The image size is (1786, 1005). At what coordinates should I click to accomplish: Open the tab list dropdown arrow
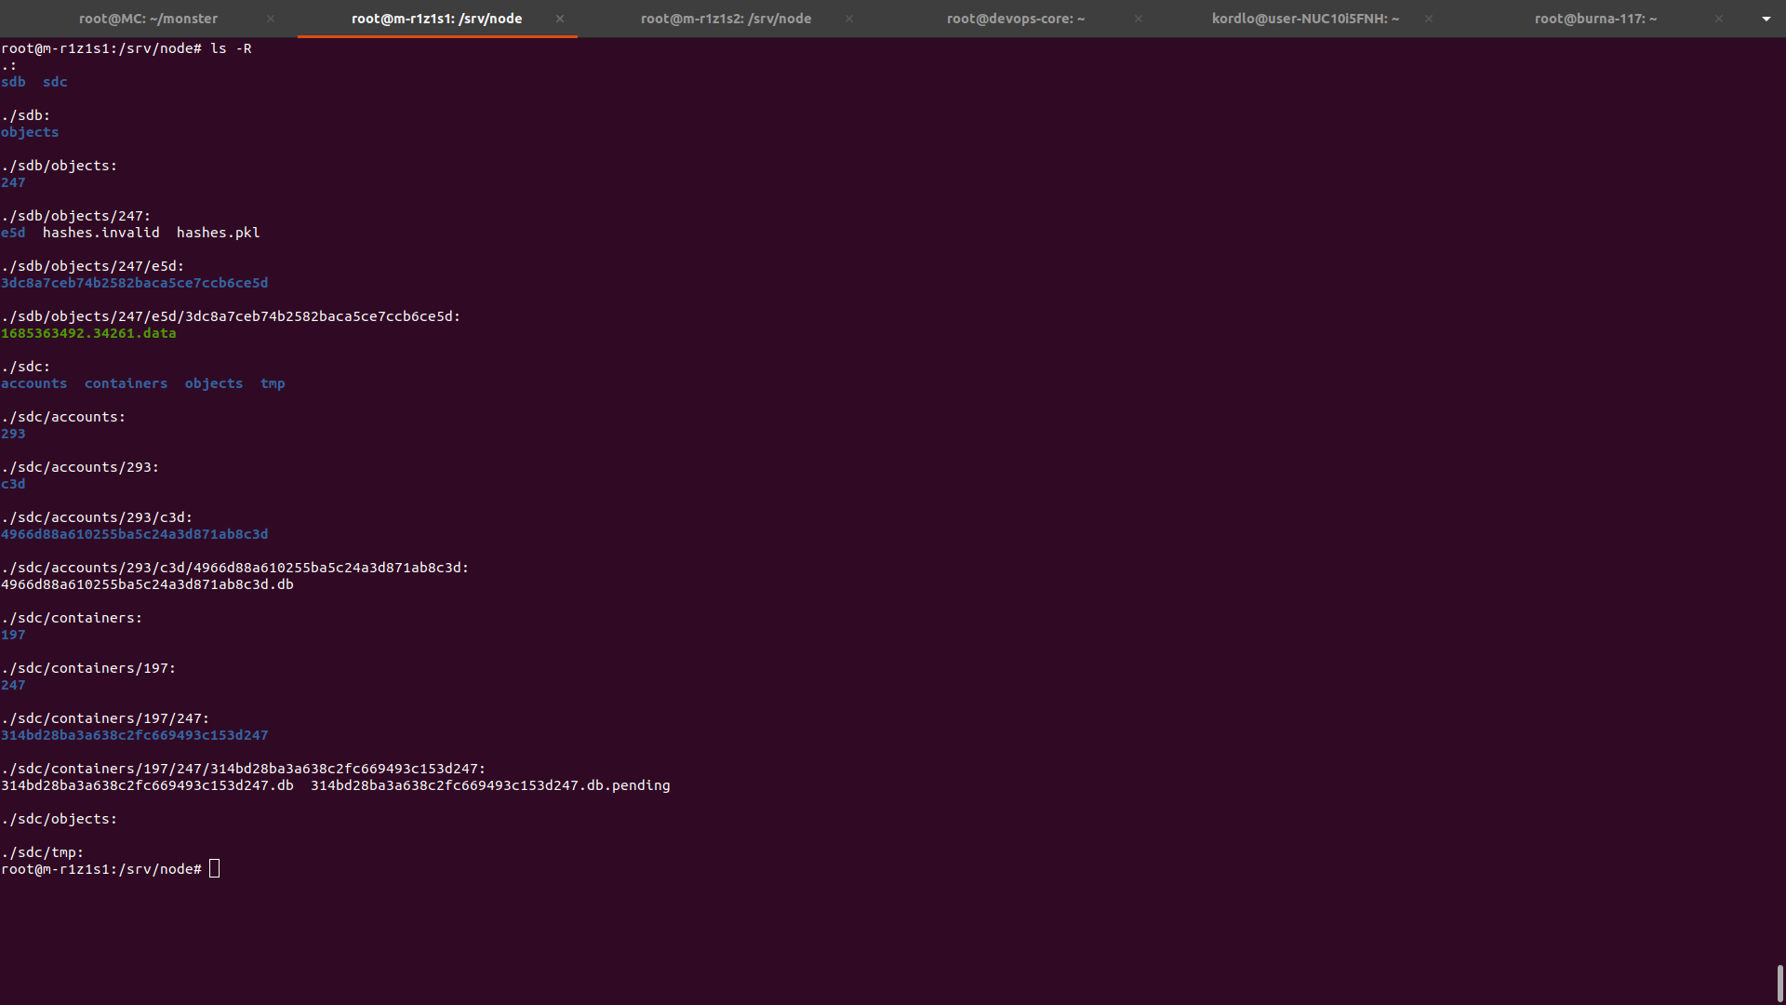coord(1766,19)
